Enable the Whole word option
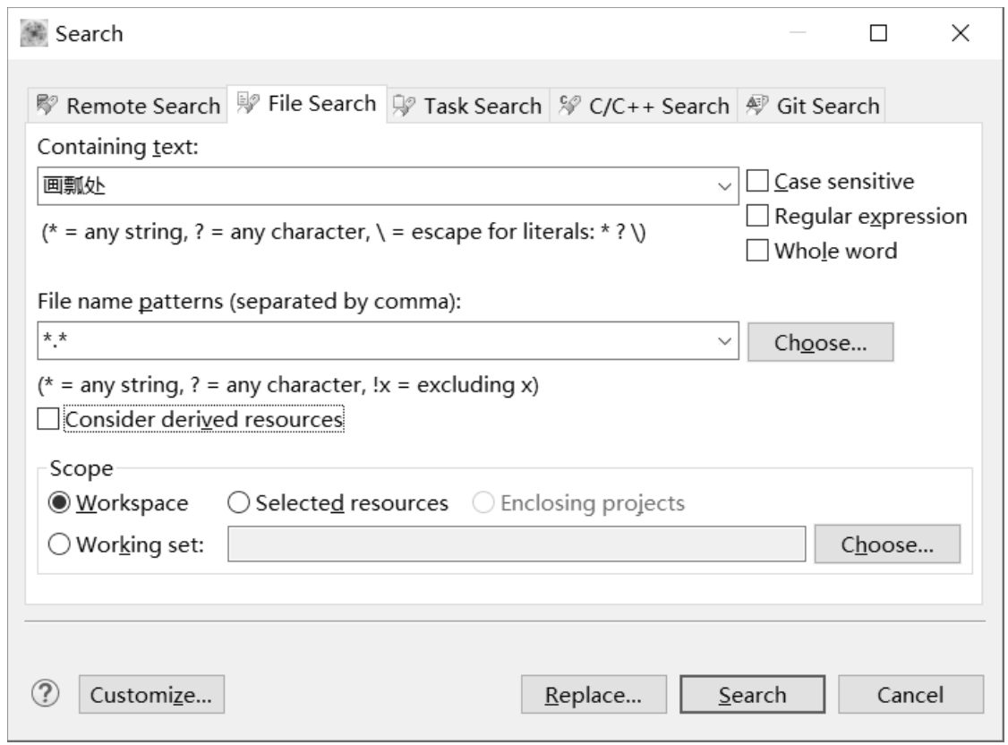Image resolution: width=1008 pixels, height=745 pixels. pyautogui.click(x=757, y=251)
